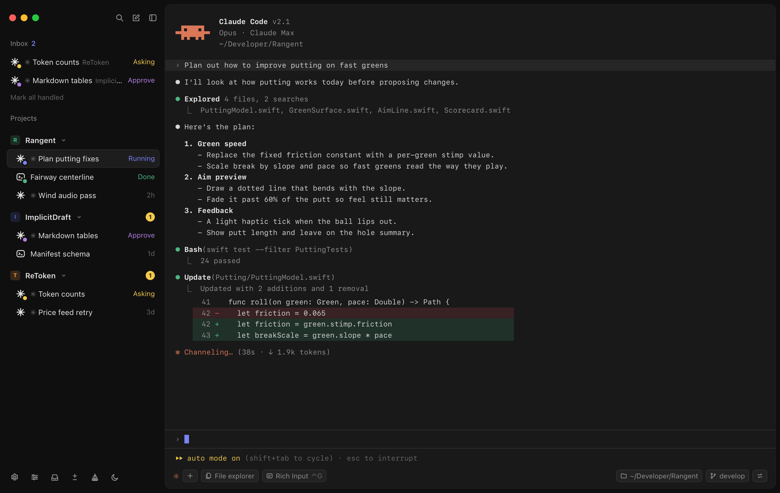780x493 pixels.
Task: Open Rich Input mode
Action: (294, 476)
